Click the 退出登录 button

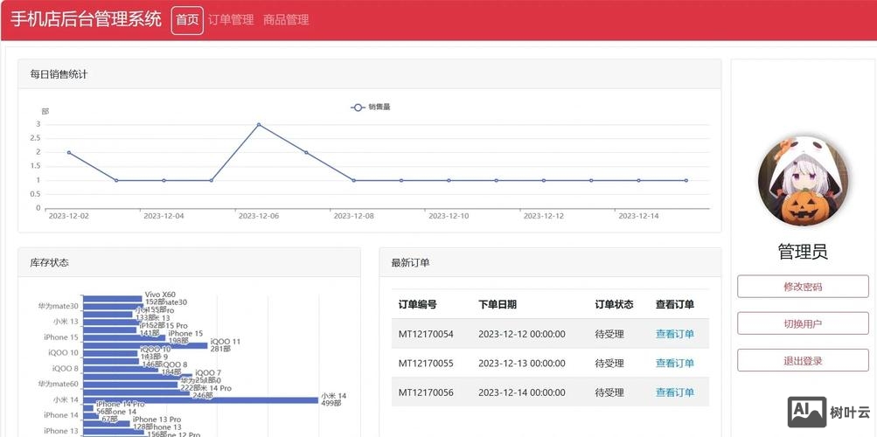coord(803,360)
